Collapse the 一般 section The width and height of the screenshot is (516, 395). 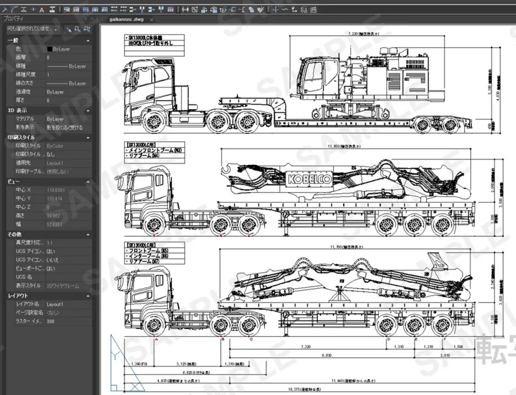point(88,41)
